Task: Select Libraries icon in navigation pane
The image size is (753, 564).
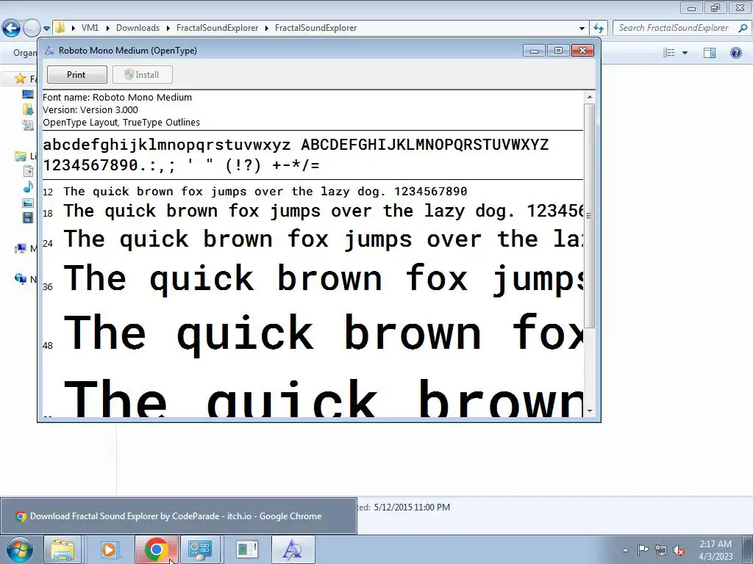Action: click(21, 156)
